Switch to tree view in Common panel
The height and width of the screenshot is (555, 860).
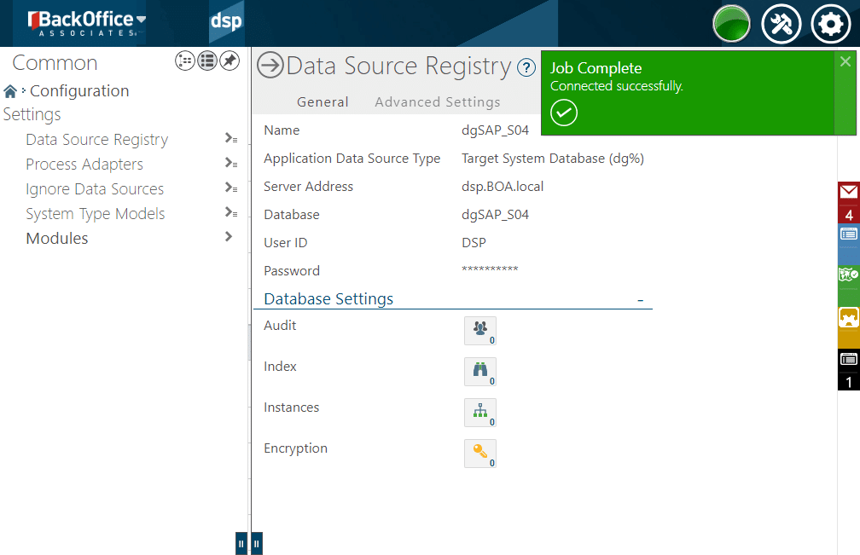click(x=185, y=61)
